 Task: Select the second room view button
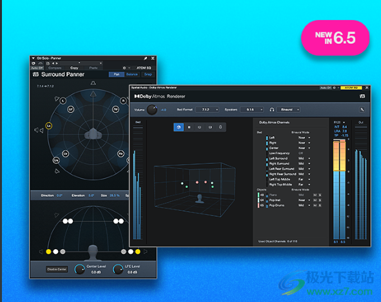coord(190,127)
